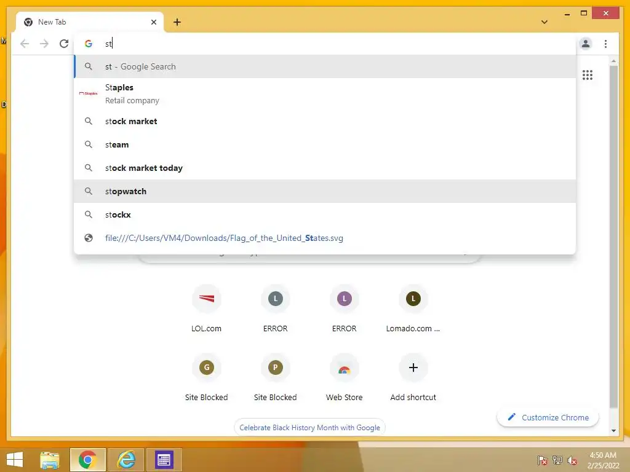Open the Windows Start button
The image size is (630, 472).
(15, 460)
